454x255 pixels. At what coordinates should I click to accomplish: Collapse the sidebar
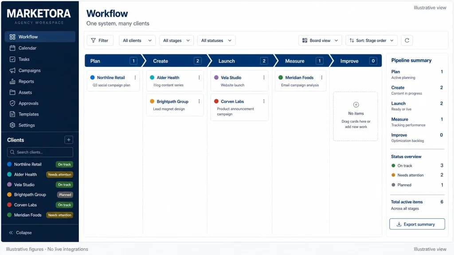(20, 232)
